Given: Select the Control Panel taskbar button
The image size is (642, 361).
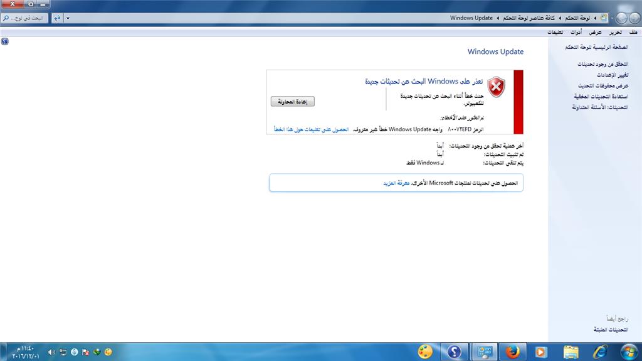Looking at the screenshot, I should pos(485,352).
